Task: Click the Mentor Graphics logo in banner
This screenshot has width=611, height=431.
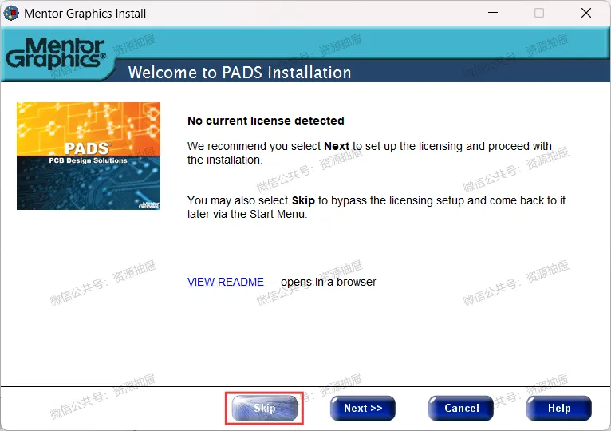Action: pyautogui.click(x=55, y=53)
